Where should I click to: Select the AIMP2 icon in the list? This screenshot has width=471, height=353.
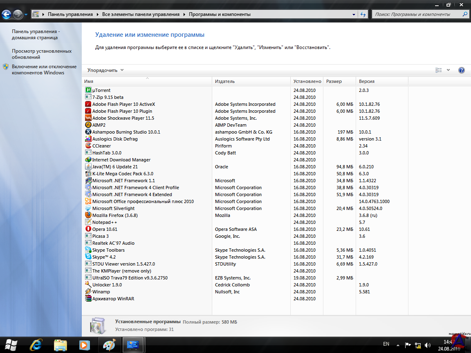88,125
